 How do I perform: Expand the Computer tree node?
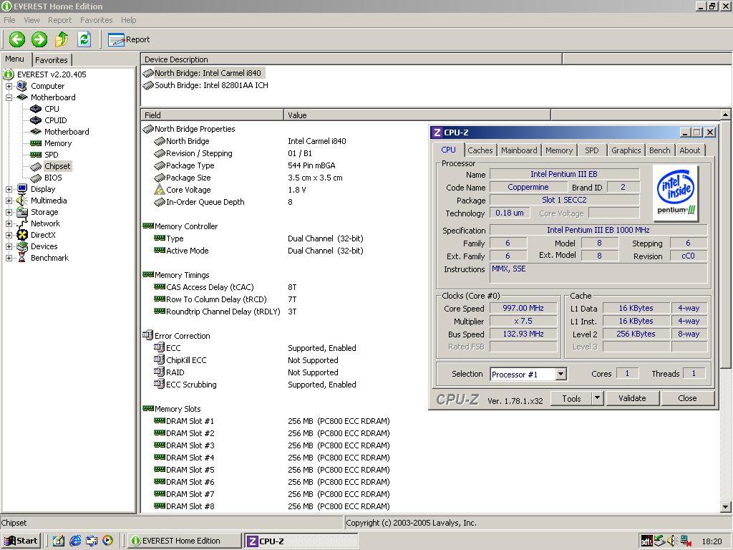click(9, 86)
